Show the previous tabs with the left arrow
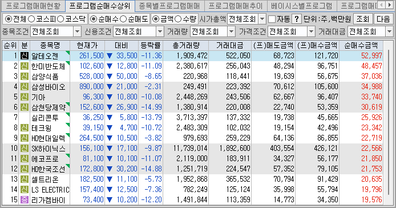The image size is (396, 208). pos(382,5)
